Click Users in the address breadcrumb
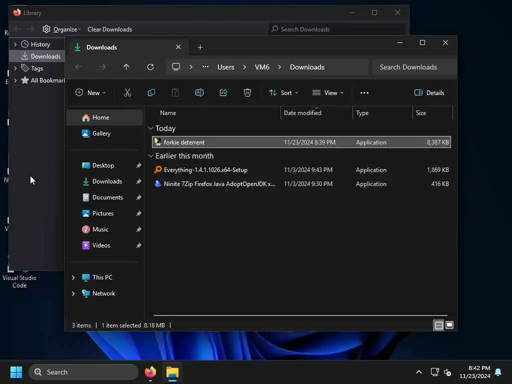Screen dimensions: 512x384 coord(226,67)
